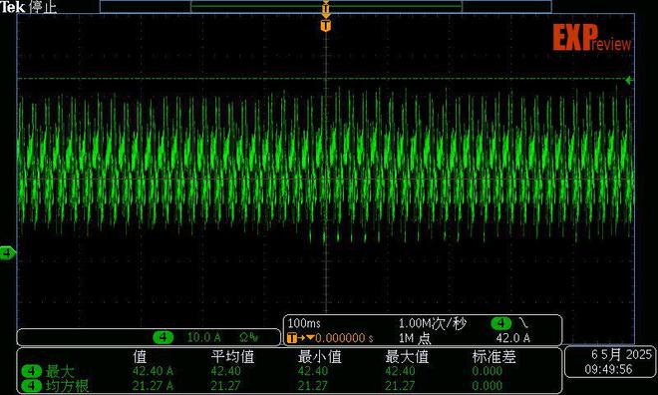Click the green trigger level arrow
Image resolution: width=658 pixels, height=395 pixels.
tap(629, 80)
